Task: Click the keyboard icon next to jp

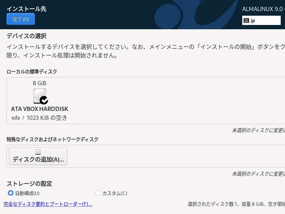Action: [246, 20]
